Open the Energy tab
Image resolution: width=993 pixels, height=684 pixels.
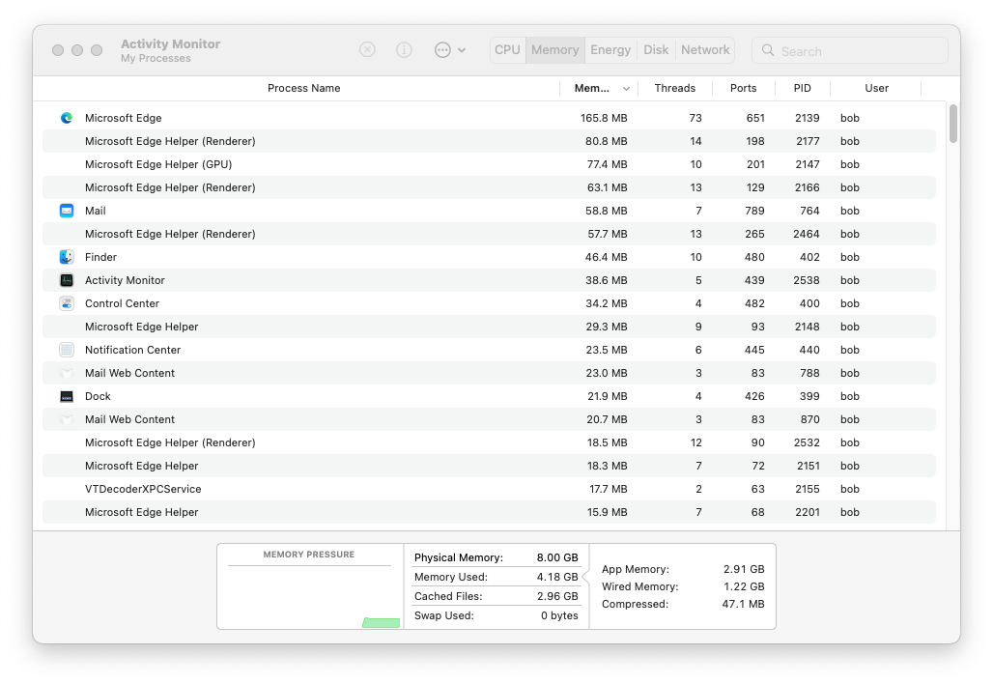(610, 50)
